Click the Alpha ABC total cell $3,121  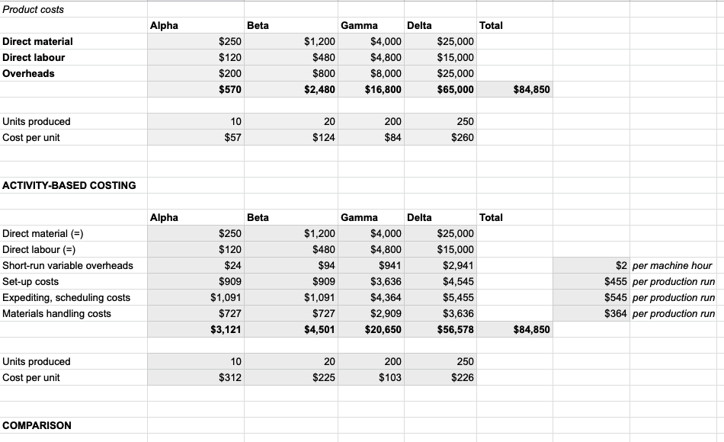(226, 329)
